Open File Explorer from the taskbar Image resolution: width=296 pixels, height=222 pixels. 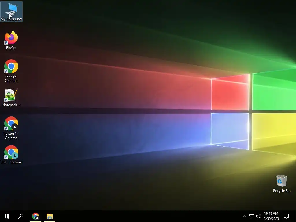[x=50, y=216]
